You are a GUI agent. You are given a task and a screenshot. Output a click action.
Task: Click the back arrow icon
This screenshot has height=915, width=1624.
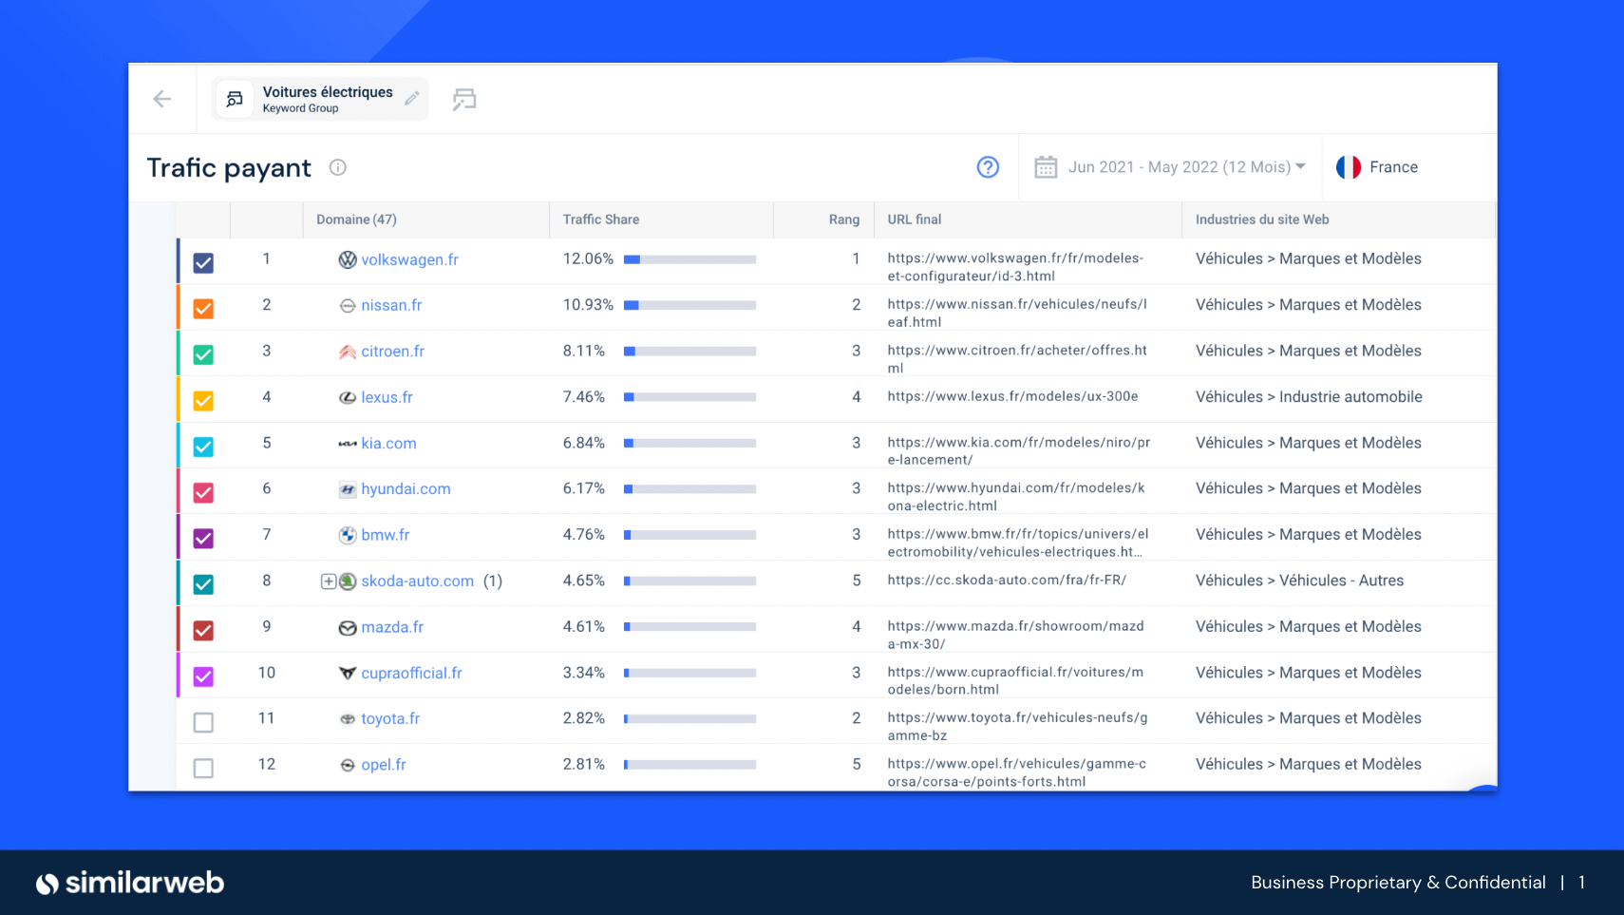click(x=162, y=99)
